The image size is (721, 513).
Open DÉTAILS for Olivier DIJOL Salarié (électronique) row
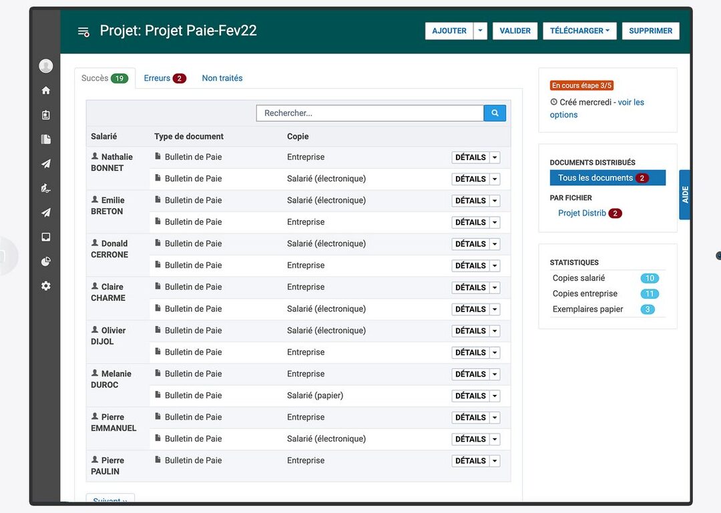471,331
